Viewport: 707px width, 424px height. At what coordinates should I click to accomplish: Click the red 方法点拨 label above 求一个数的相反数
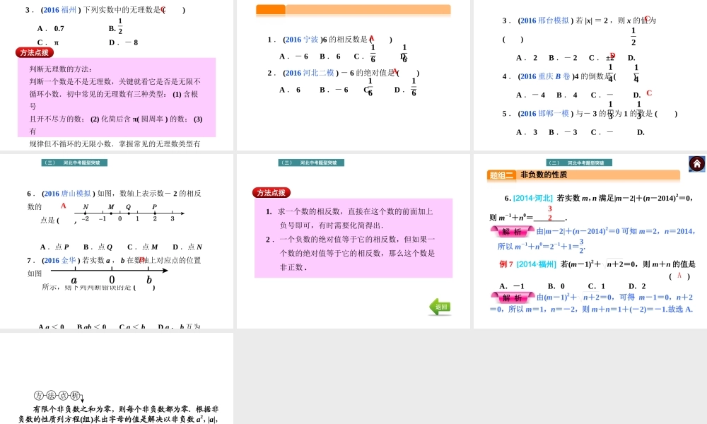(x=271, y=193)
